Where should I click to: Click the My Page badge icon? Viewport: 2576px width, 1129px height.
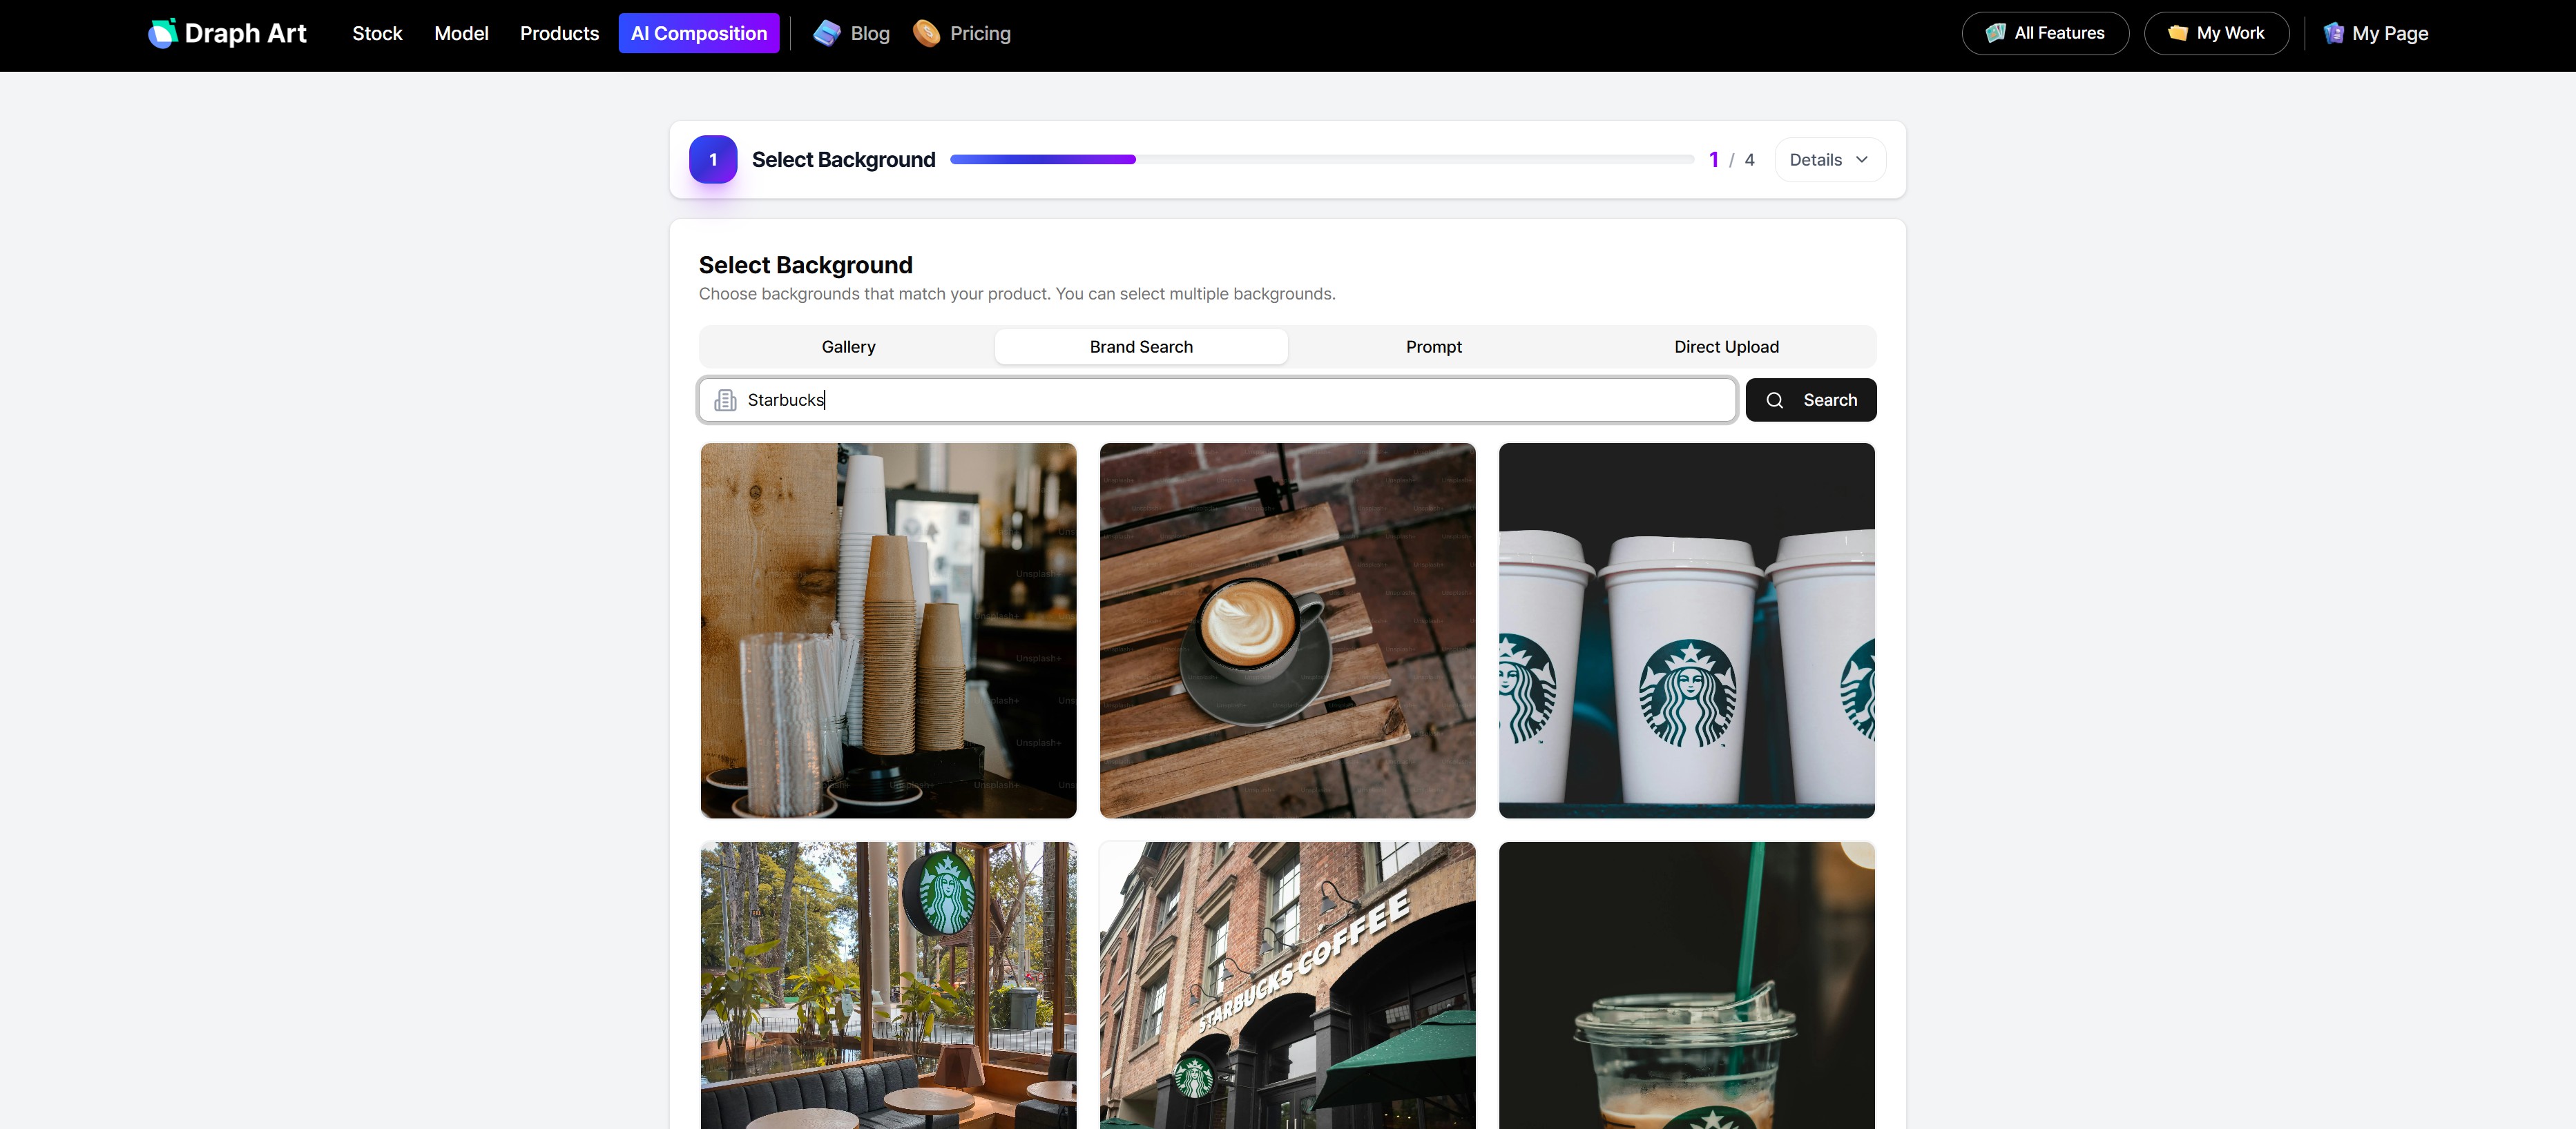click(x=2333, y=33)
